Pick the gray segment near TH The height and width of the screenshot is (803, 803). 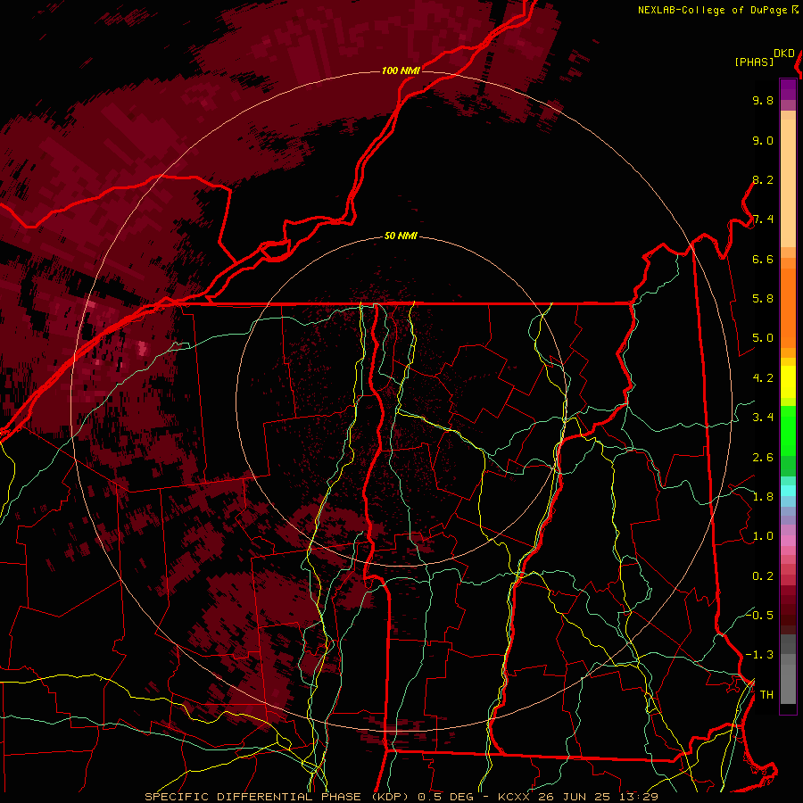[788, 683]
